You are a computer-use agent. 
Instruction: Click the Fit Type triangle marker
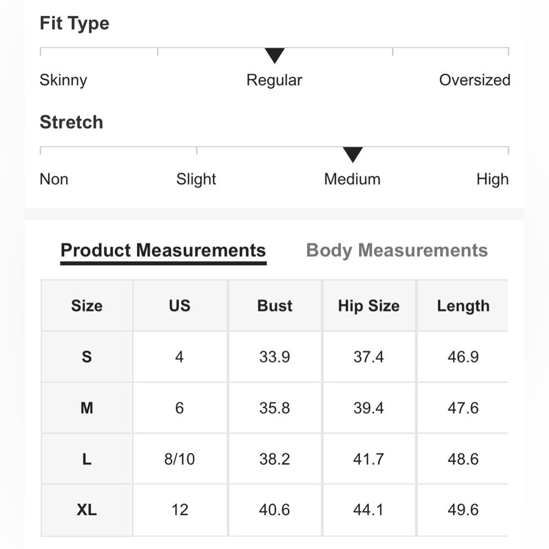tap(274, 55)
